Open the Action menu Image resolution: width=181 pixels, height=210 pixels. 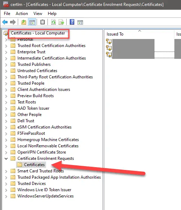22,14
